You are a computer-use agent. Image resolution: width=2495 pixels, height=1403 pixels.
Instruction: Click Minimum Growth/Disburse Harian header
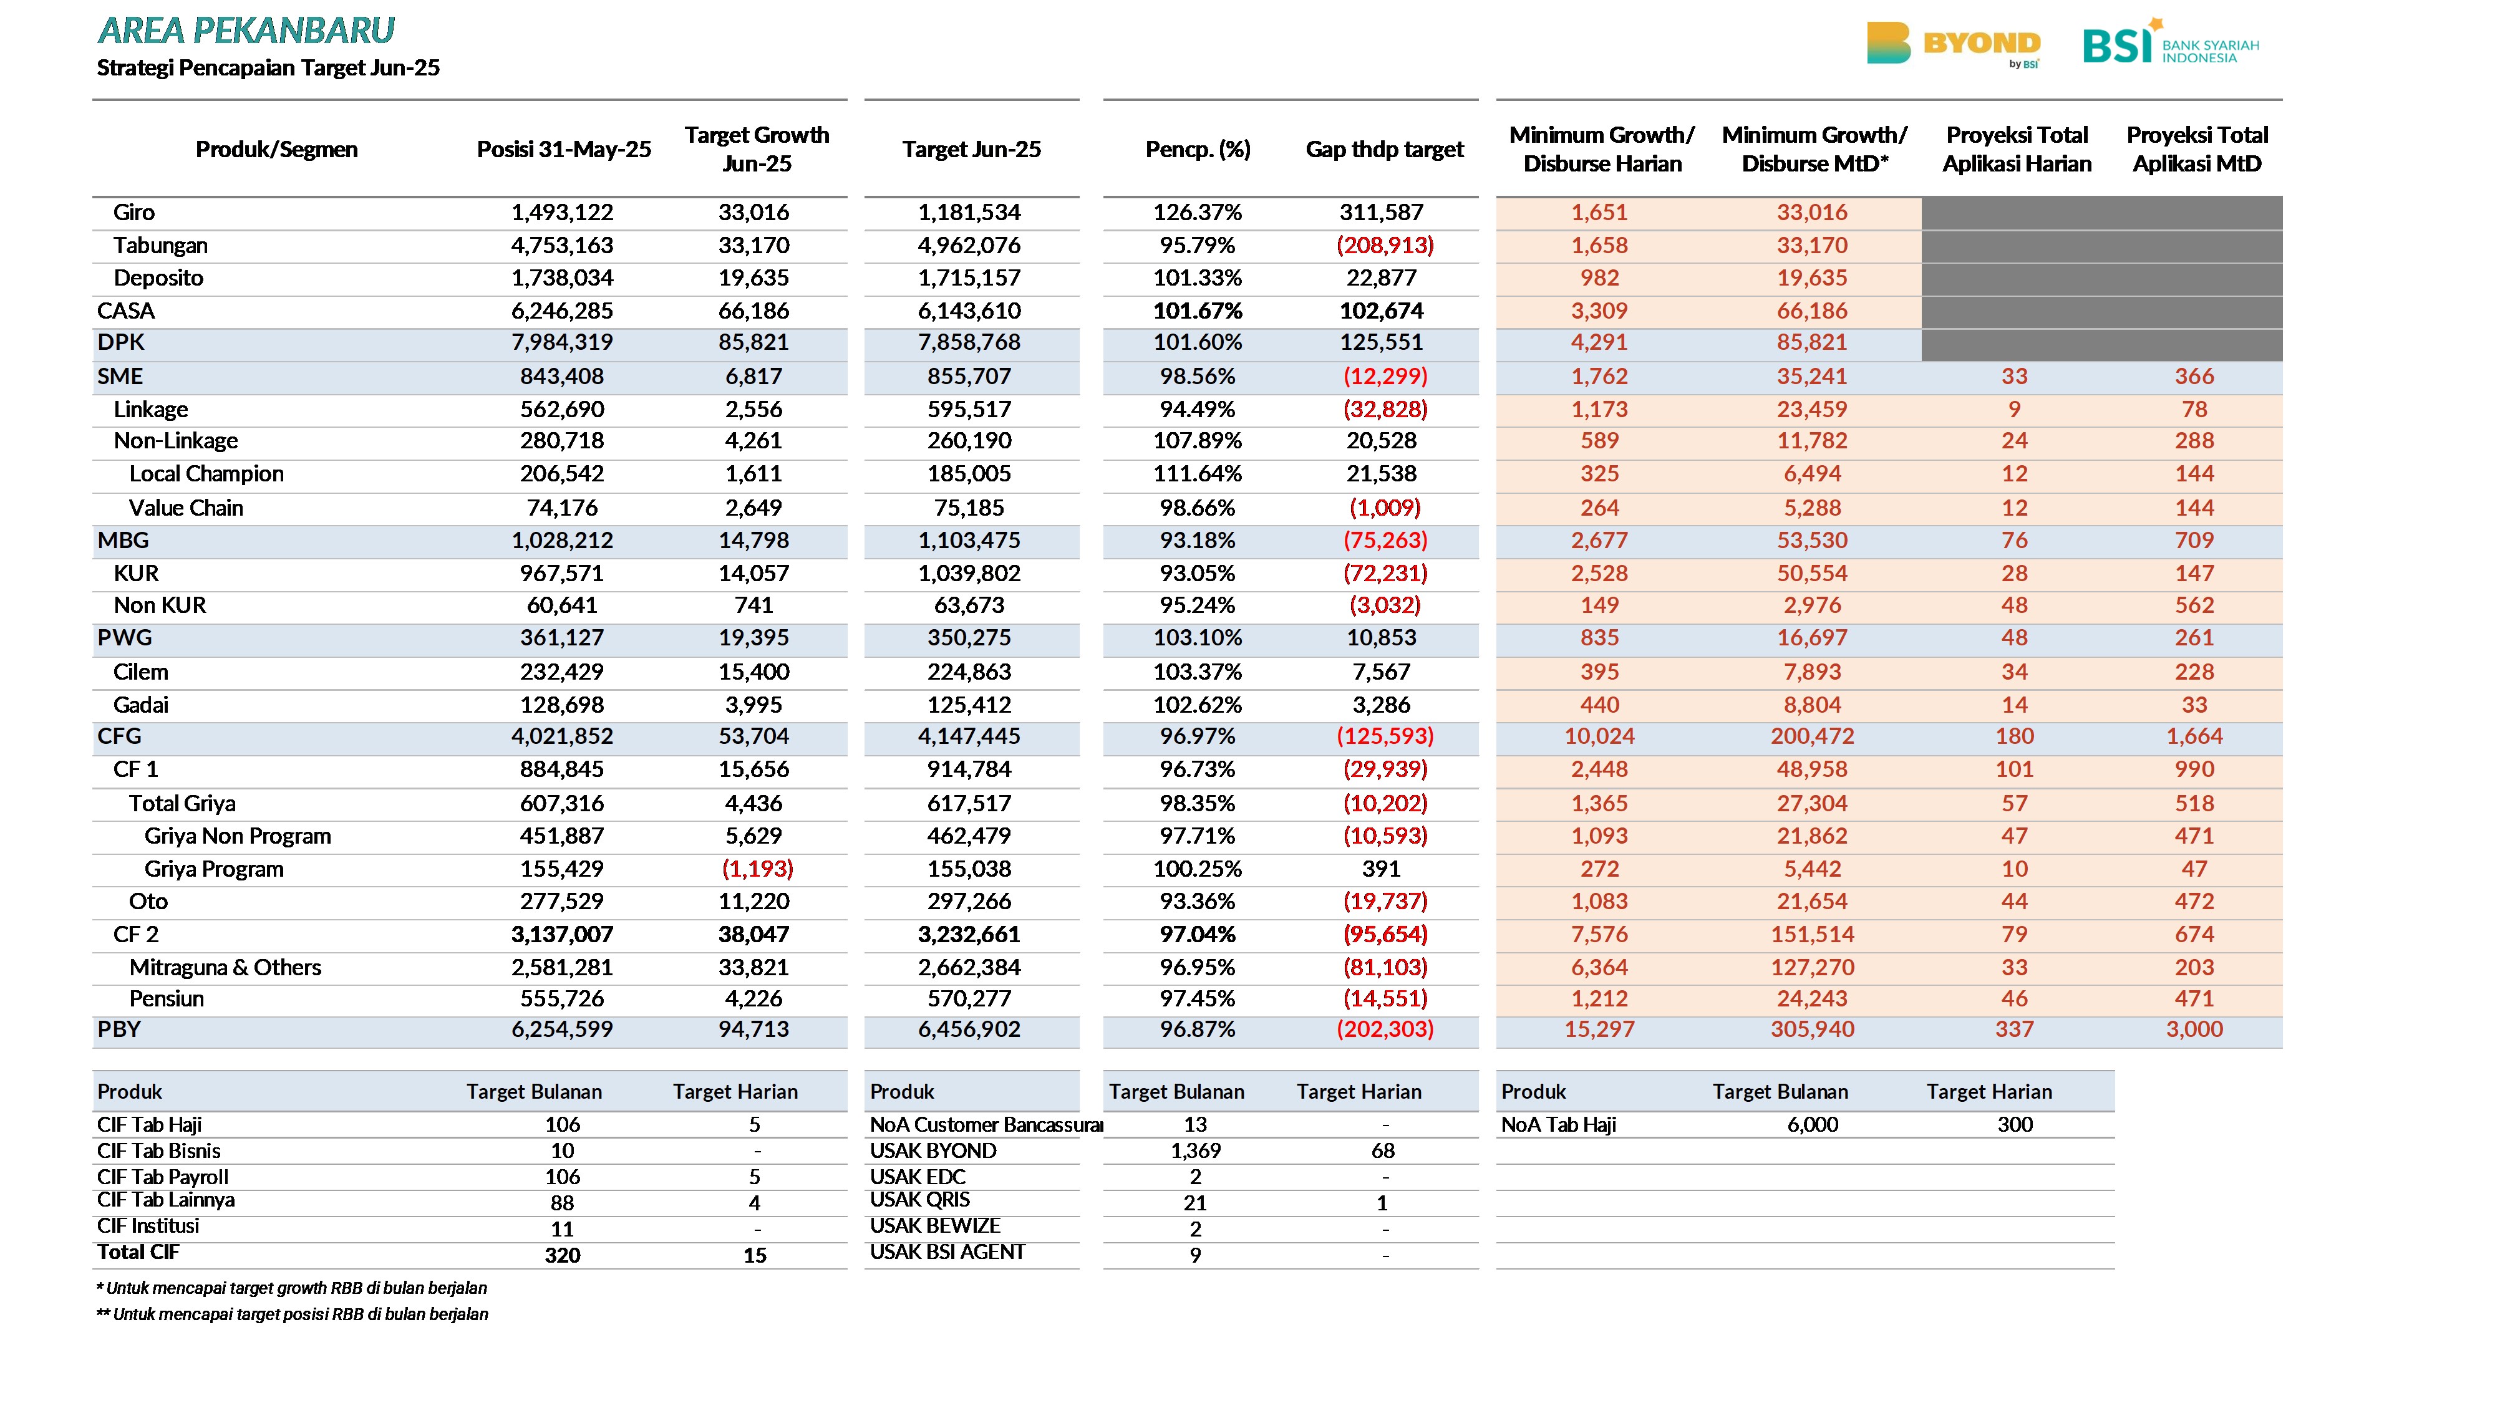click(x=1602, y=149)
